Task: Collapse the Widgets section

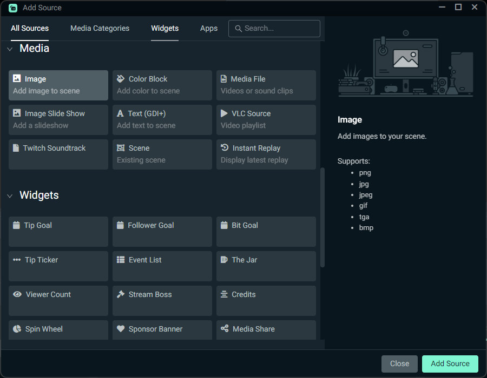Action: [x=10, y=195]
